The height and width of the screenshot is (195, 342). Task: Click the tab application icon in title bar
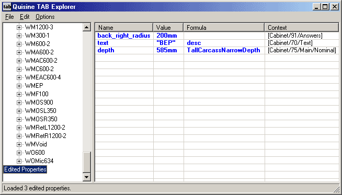click(x=7, y=7)
